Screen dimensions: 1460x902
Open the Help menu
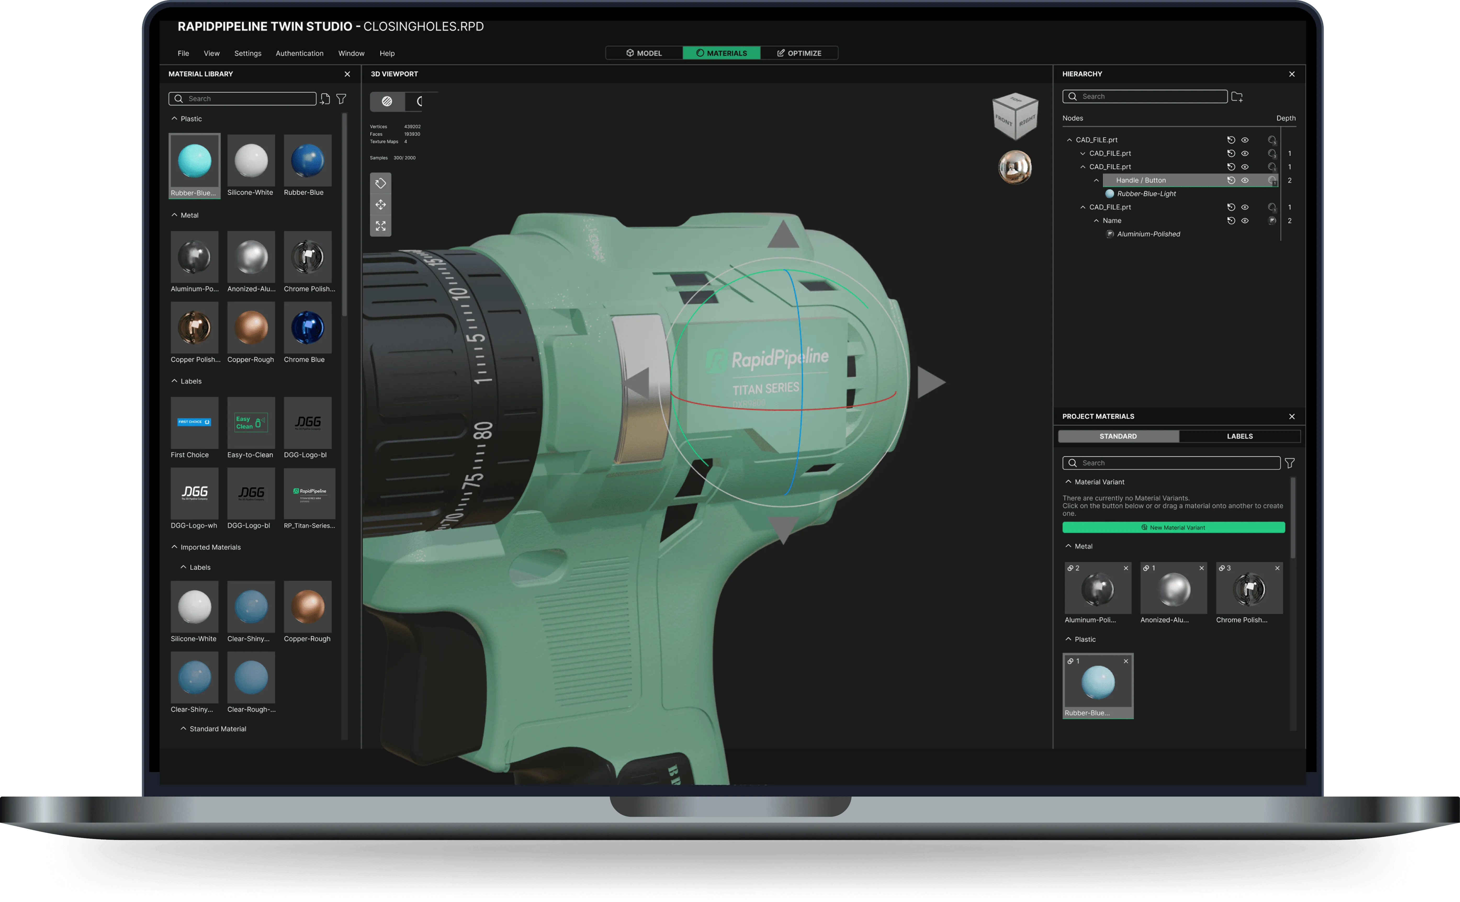coord(387,53)
